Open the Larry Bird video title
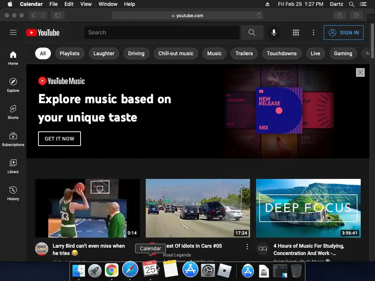Viewport: 375px width, 281px height. tap(89, 250)
